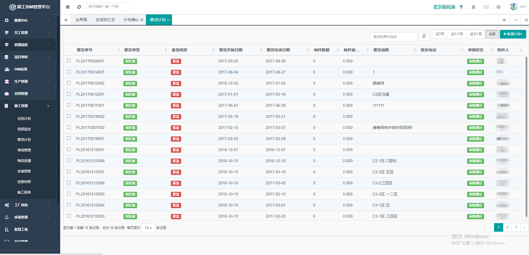529x255 pixels.
Task: Filter records by 近7天
Action: pyautogui.click(x=440, y=34)
